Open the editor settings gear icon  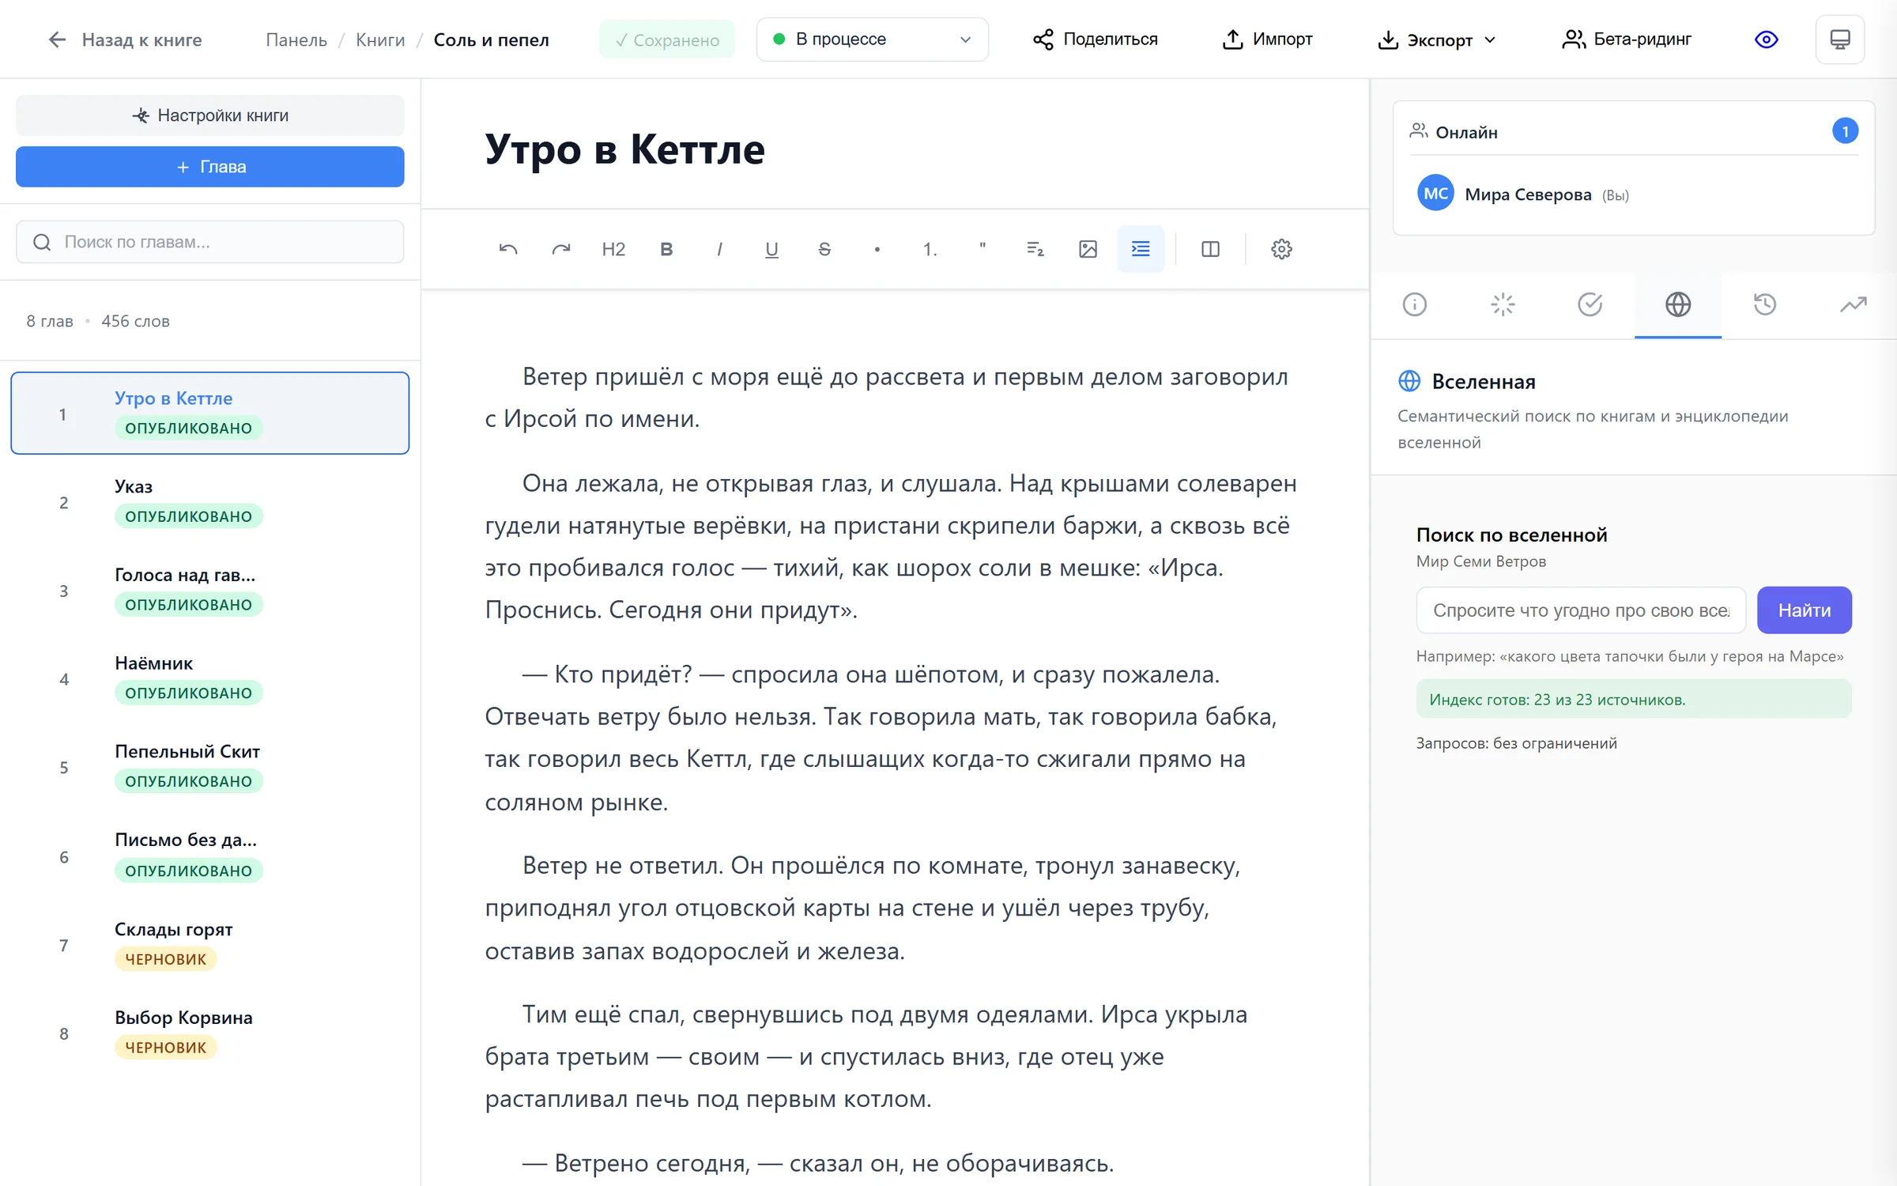(x=1281, y=249)
